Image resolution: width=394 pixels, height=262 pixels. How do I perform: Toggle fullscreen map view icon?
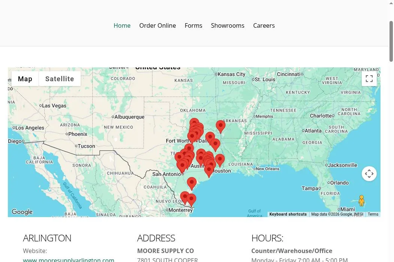(369, 79)
